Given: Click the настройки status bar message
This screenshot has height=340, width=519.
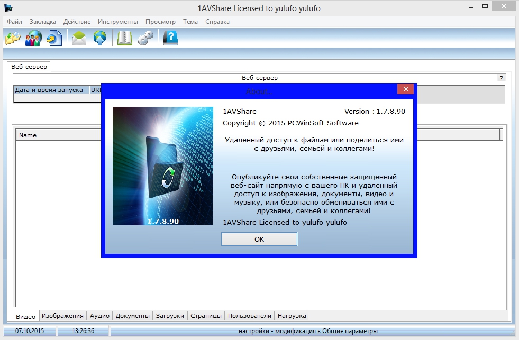Looking at the screenshot, I should (x=308, y=331).
